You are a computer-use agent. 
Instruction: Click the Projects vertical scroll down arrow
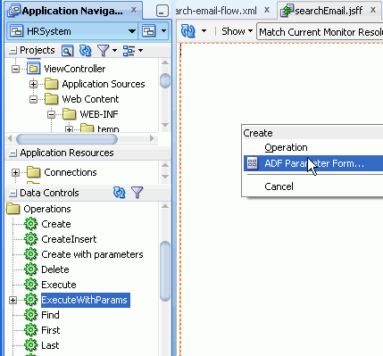165,125
